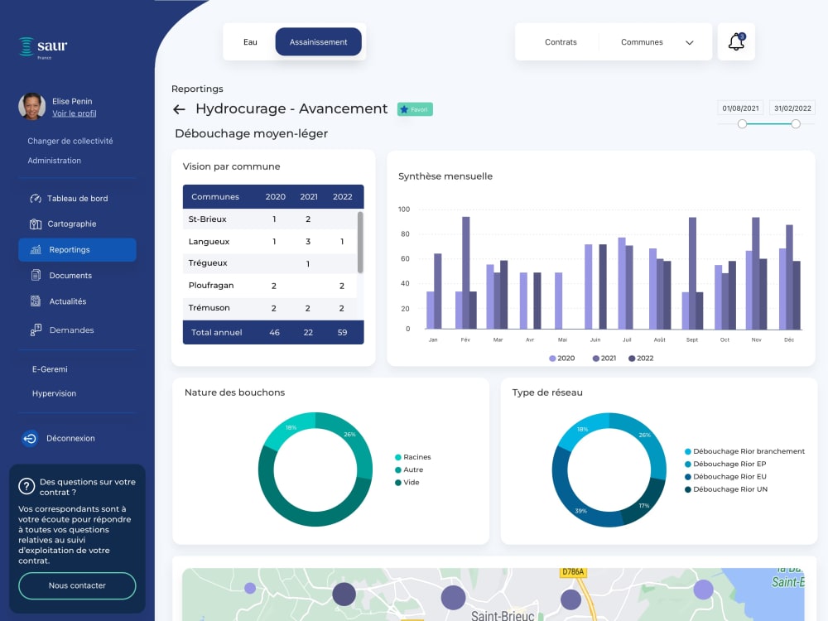
Task: Open Administration link
Action: click(x=55, y=161)
